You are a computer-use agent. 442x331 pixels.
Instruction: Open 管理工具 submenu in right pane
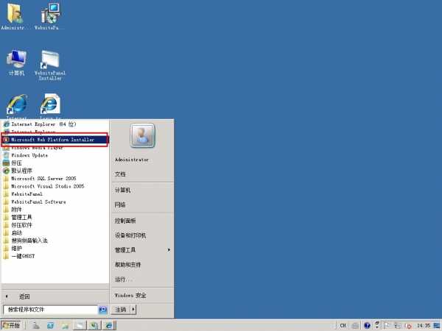[x=142, y=250]
